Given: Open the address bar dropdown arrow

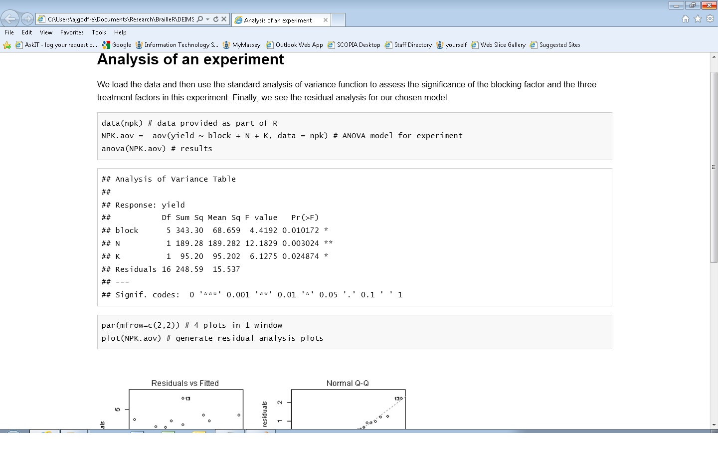Looking at the screenshot, I should 207,19.
